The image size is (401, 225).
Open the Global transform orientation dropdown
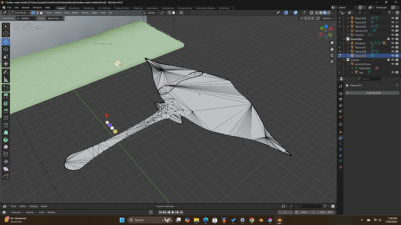(x=151, y=13)
